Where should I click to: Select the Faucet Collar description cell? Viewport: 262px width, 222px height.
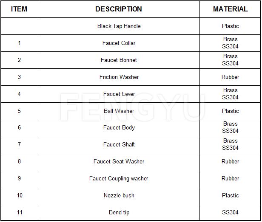[119, 43]
